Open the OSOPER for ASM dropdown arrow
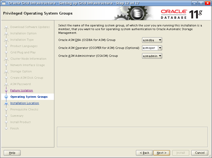Image resolution: width=212 pixels, height=158 pixels. click(x=160, y=48)
